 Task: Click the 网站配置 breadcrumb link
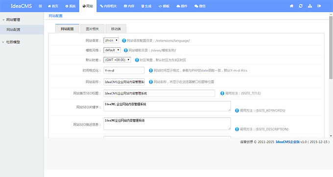pos(55,16)
